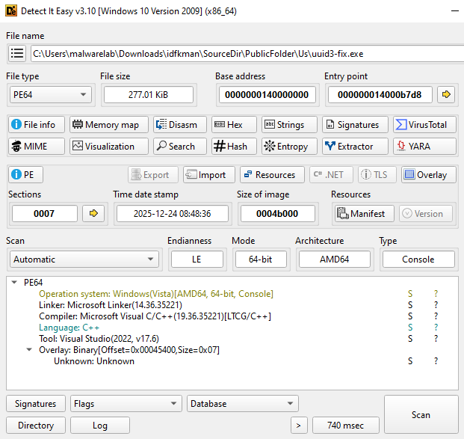This screenshot has height=439, width=464.
Task: Collapse the PE64 tree node
Action: [15, 283]
